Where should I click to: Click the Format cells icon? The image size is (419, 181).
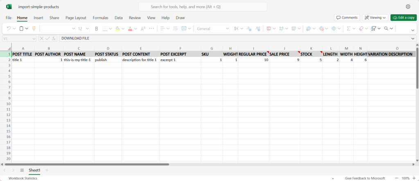(x=334, y=29)
